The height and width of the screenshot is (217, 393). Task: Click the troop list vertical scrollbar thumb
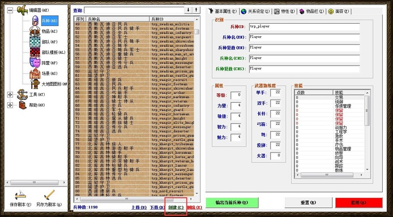click(197, 32)
